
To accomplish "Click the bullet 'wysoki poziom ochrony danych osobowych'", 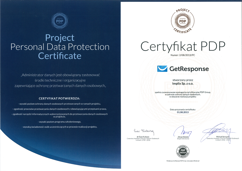I will [x=59, y=104].
